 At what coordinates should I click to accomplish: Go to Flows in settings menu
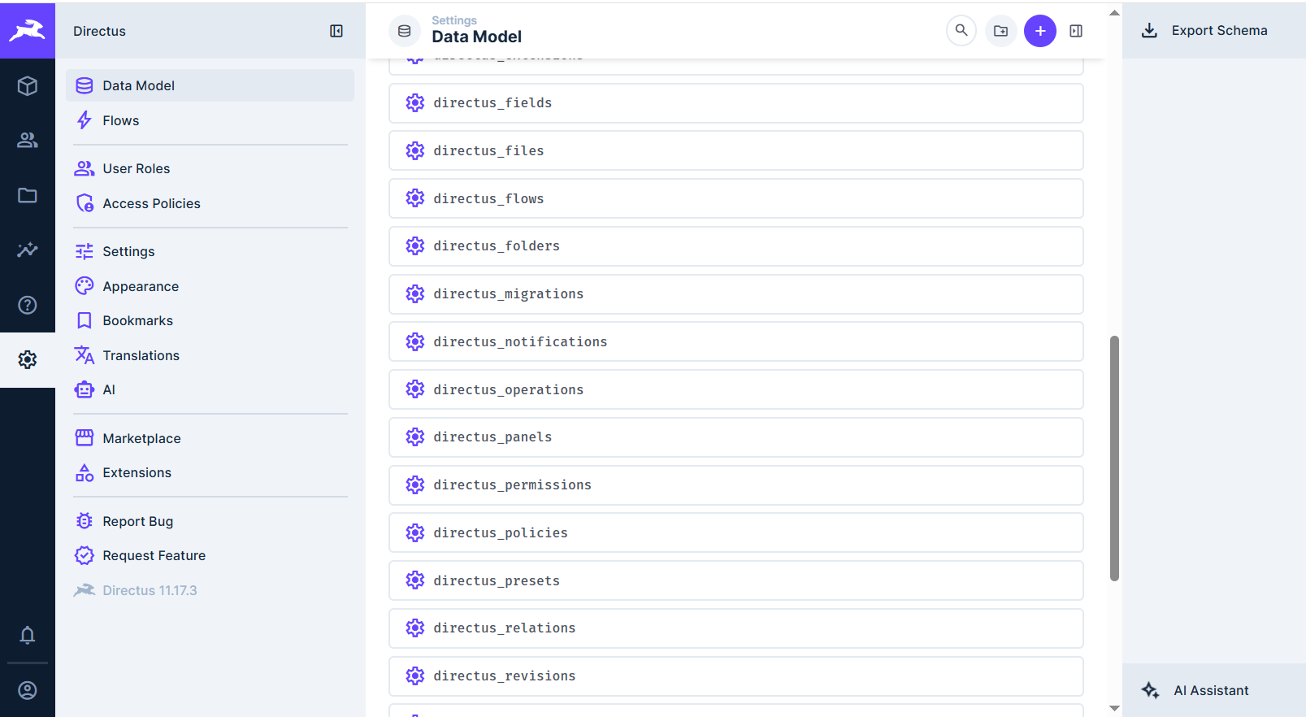click(x=120, y=120)
